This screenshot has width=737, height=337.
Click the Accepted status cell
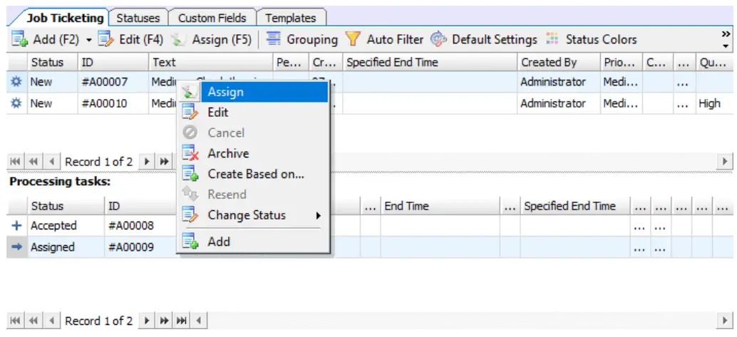pos(66,226)
